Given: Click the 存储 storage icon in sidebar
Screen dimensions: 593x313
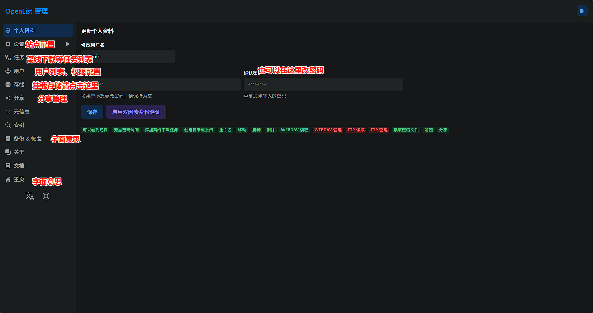Looking at the screenshot, I should (x=8, y=85).
